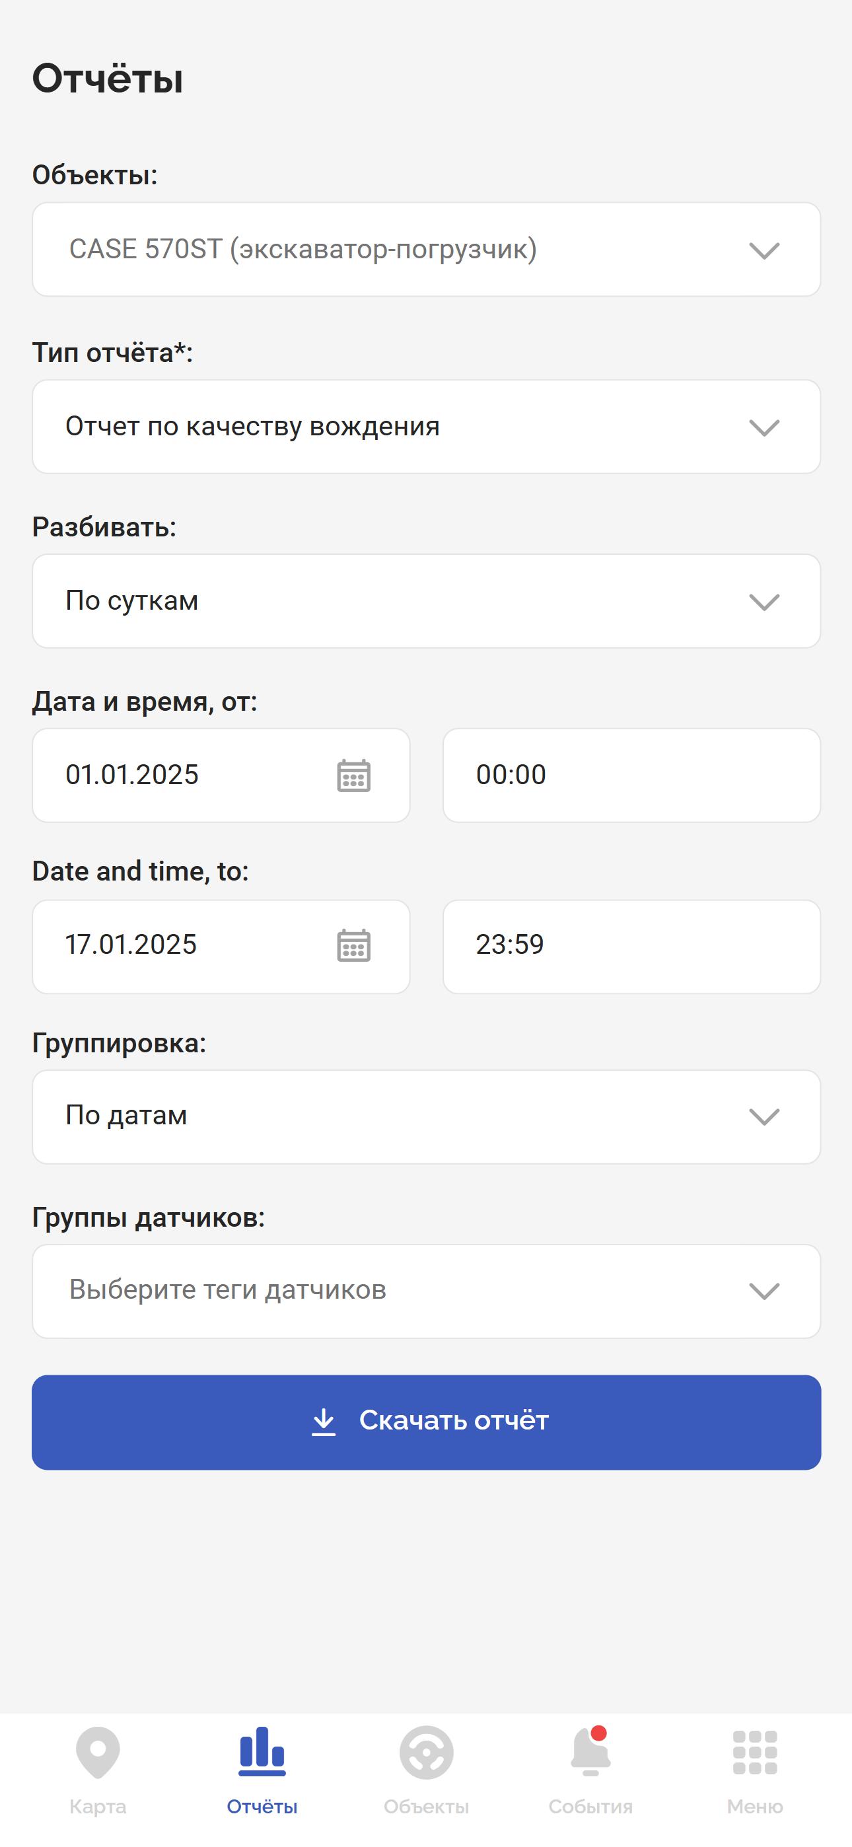Click the Скачать отчёт button
Screen dimensions: 852x1847
(x=426, y=1422)
